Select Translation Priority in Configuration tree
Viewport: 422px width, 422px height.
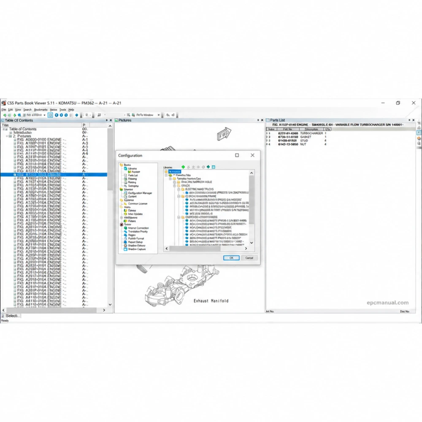point(138,231)
